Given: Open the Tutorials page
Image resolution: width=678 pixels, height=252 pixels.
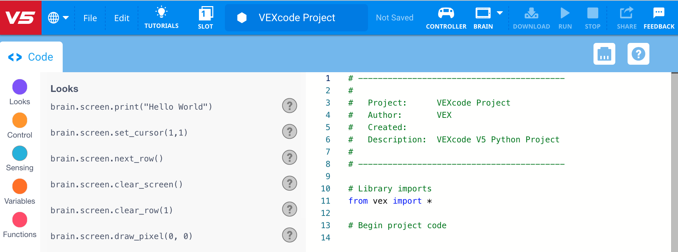Looking at the screenshot, I should pos(161,18).
